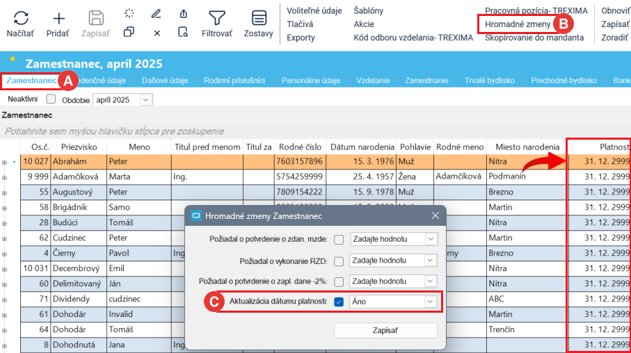This screenshot has width=631, height=353.
Task: Enable the Požiadal o vykonanie RZD checkbox
Action: point(339,261)
